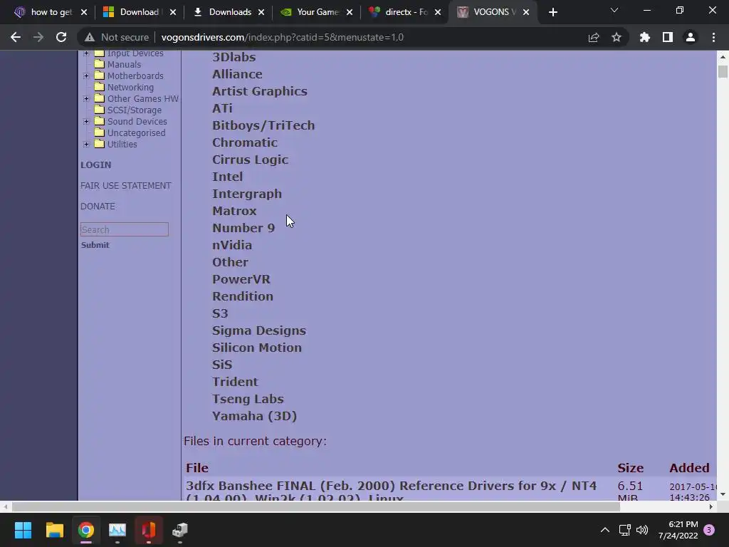The width and height of the screenshot is (729, 547).
Task: Open the Manuals folder
Action: 124,65
